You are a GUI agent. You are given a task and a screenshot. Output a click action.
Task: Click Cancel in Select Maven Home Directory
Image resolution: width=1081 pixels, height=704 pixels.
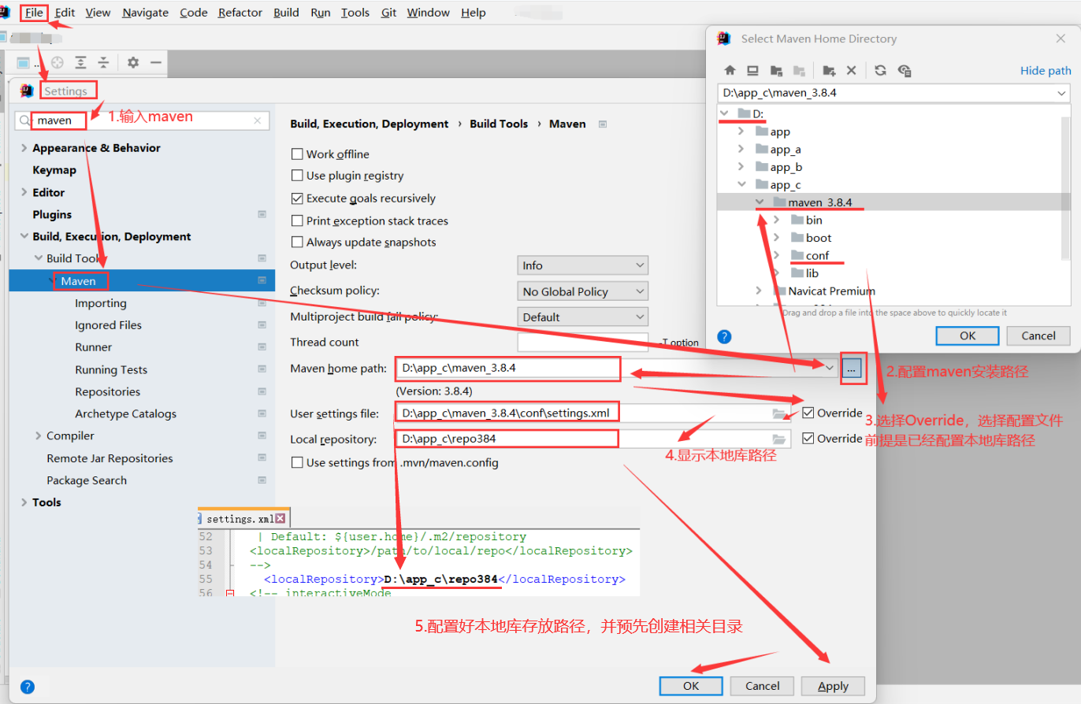point(1038,335)
